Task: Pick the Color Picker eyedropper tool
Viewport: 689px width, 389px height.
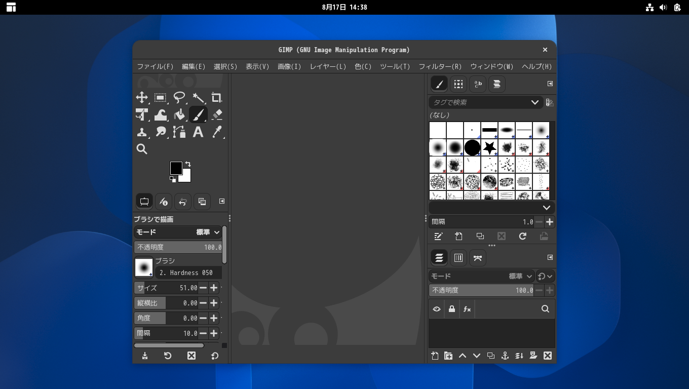Action: (217, 132)
